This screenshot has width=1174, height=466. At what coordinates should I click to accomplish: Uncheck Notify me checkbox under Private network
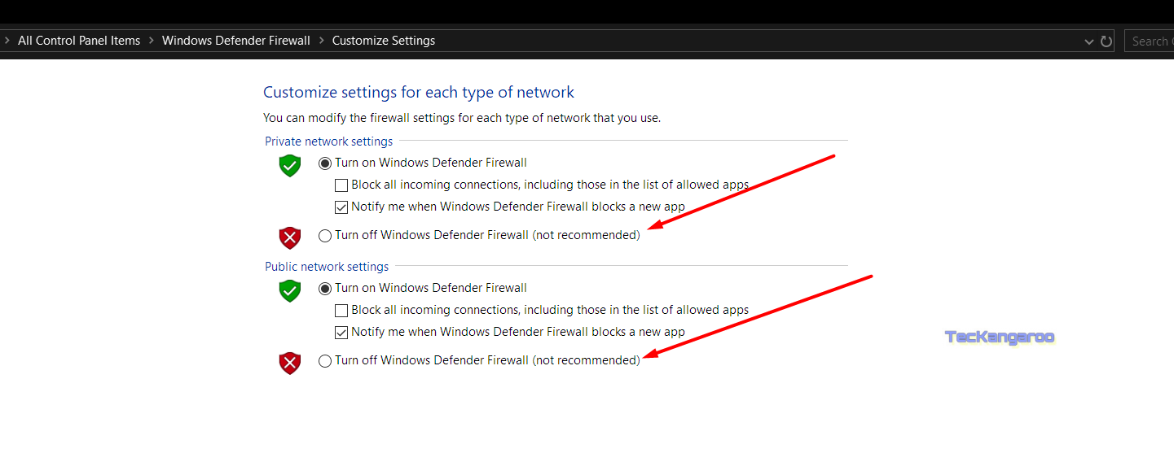341,207
